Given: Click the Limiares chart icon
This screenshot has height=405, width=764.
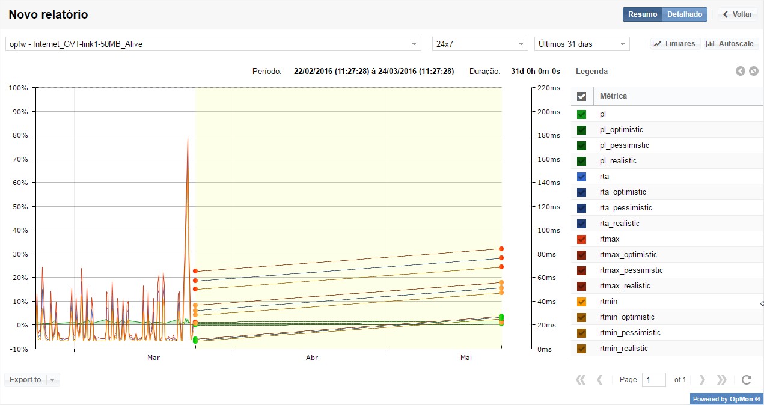Looking at the screenshot, I should (658, 44).
